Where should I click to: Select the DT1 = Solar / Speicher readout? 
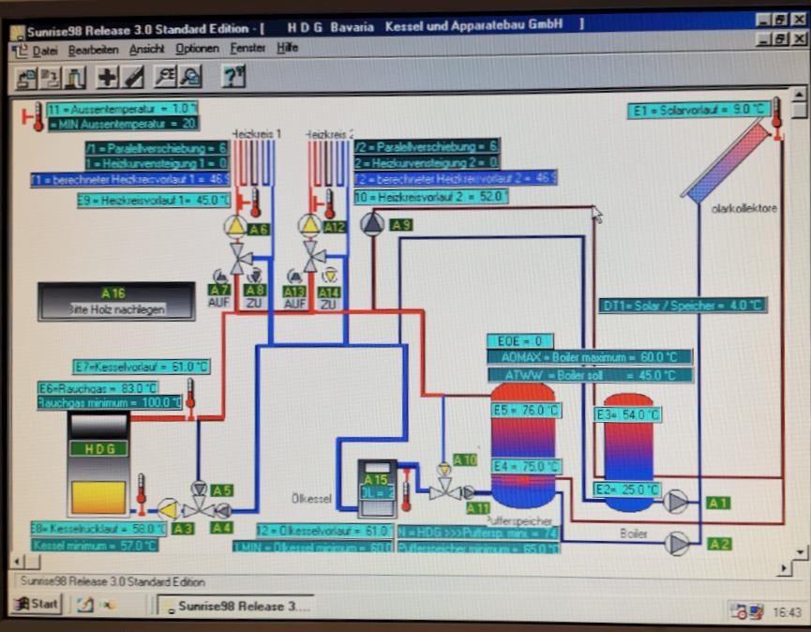point(683,306)
